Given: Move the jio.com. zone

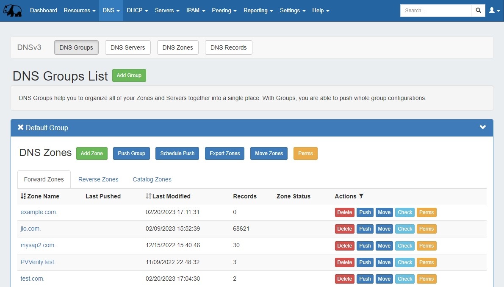Looking at the screenshot, I should click(384, 229).
